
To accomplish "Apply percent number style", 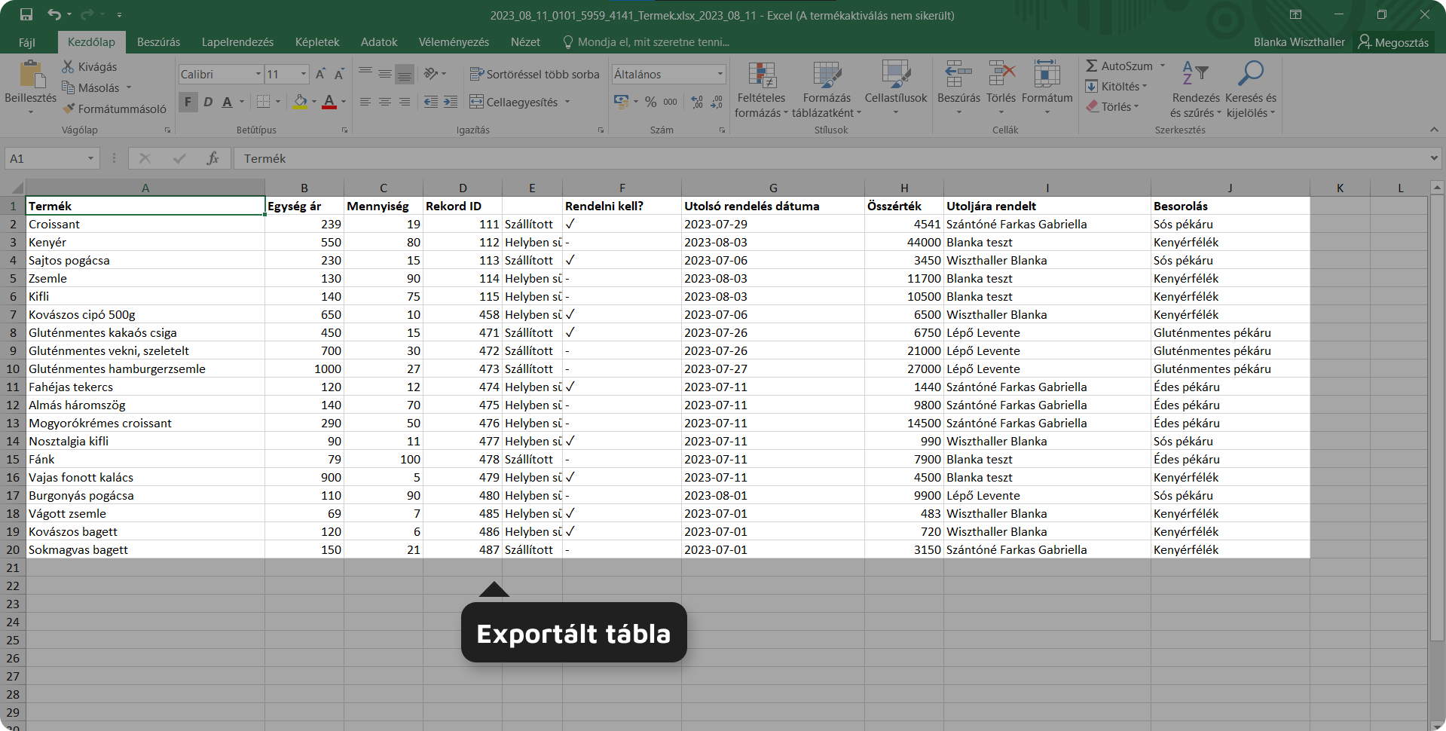I will [651, 102].
